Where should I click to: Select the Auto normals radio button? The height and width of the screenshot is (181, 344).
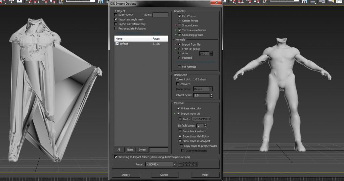coord(179,53)
